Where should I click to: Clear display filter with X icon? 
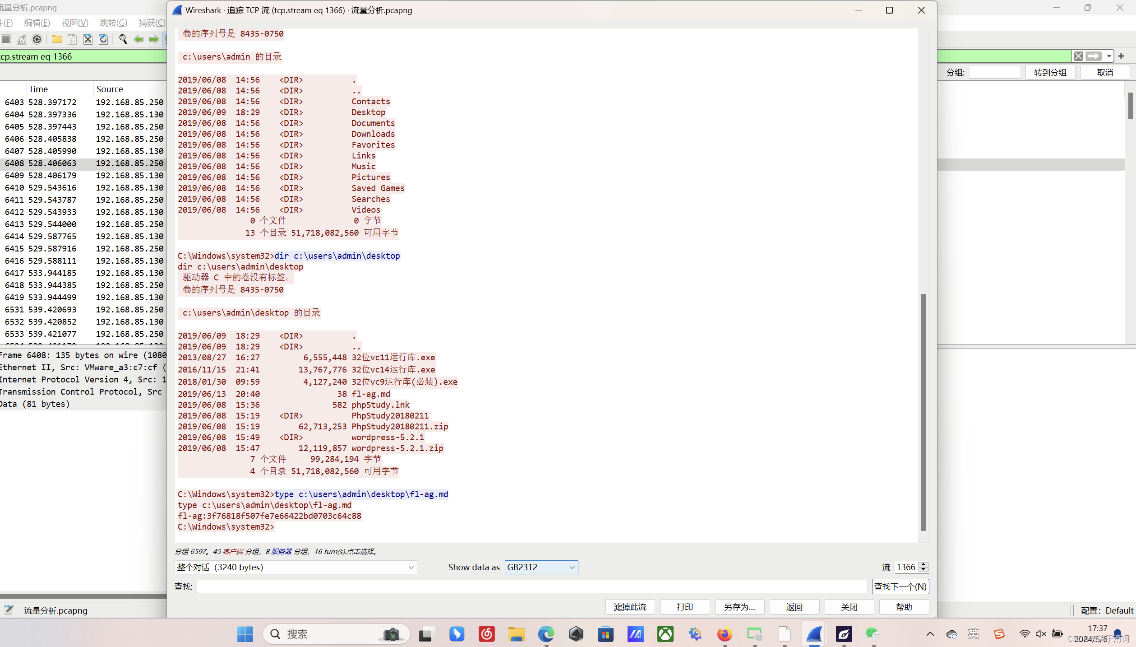pos(1078,56)
